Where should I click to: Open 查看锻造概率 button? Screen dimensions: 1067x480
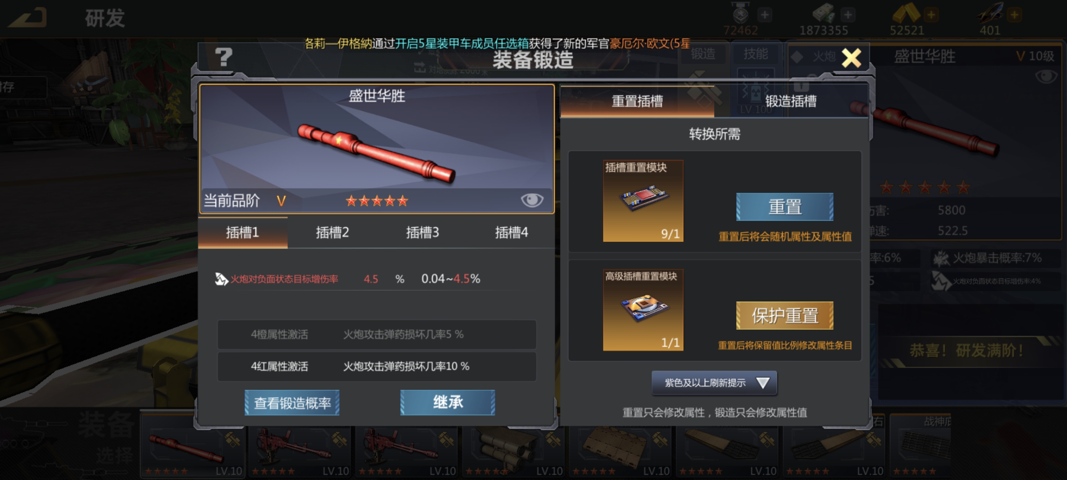pos(292,402)
